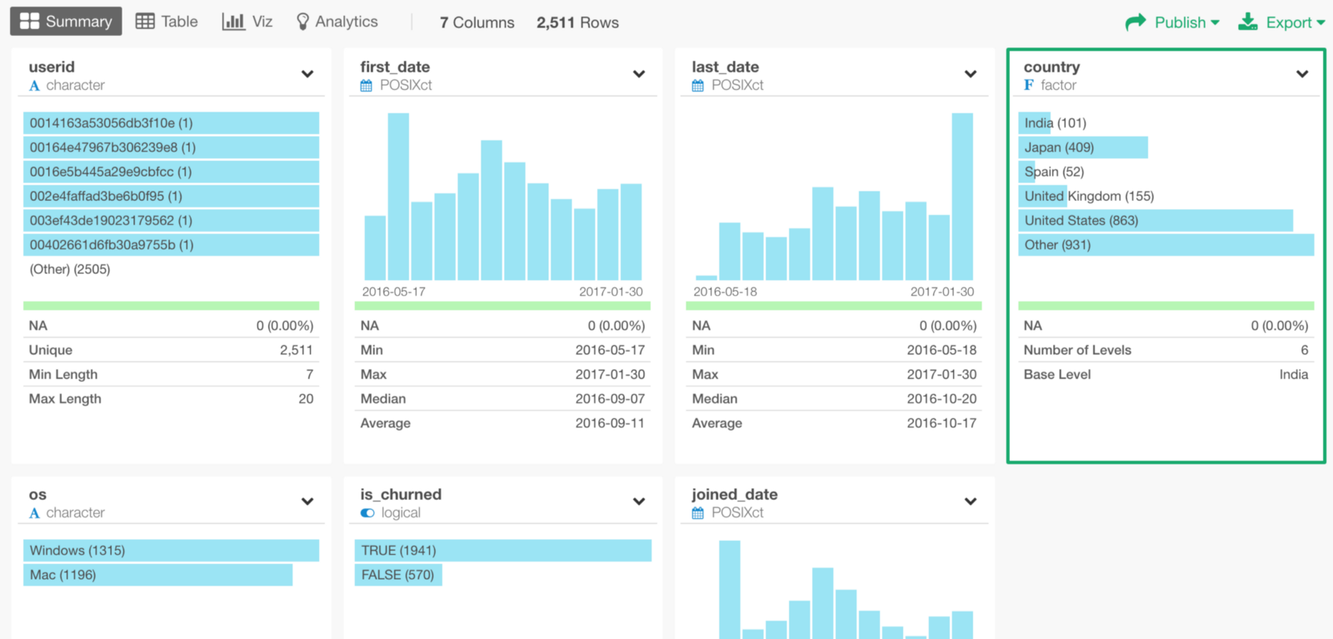Select the United States (863) bar

[1156, 220]
